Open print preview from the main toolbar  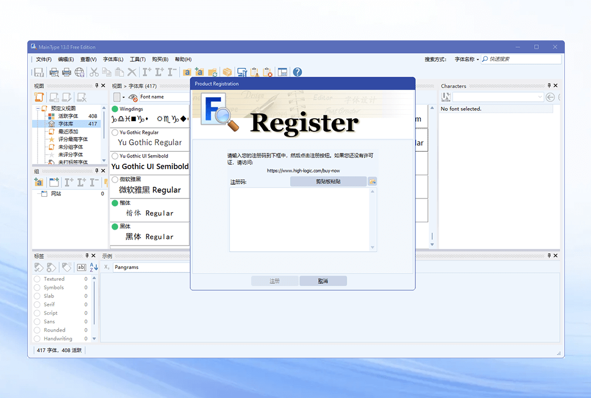[54, 72]
